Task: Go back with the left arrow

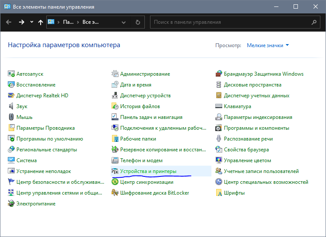Action: (9, 22)
